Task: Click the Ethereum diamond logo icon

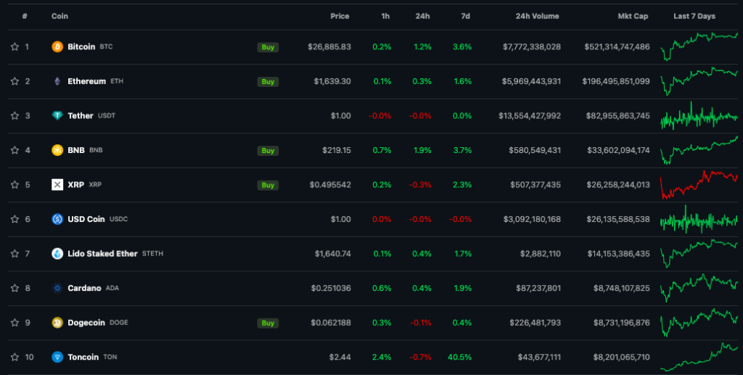Action: tap(57, 81)
